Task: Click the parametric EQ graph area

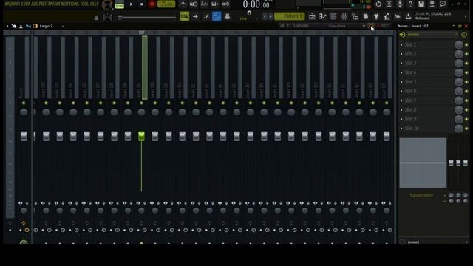Action: (x=423, y=163)
